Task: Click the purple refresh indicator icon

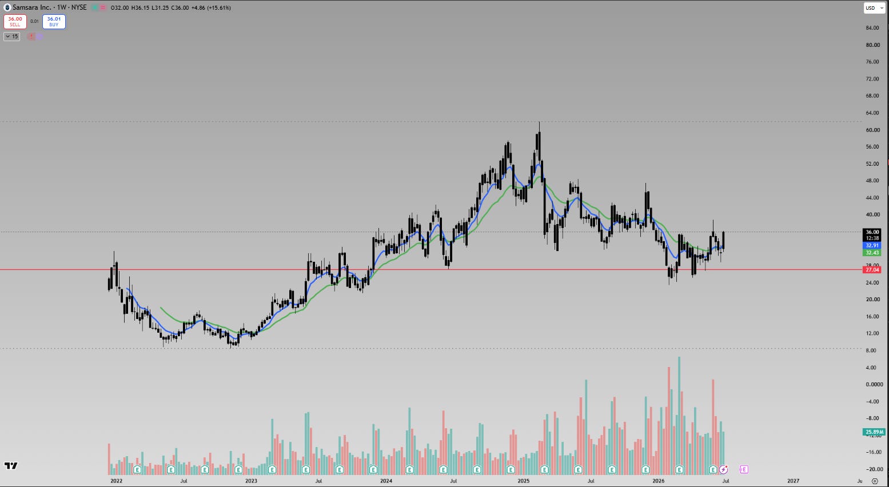Action: pyautogui.click(x=39, y=37)
